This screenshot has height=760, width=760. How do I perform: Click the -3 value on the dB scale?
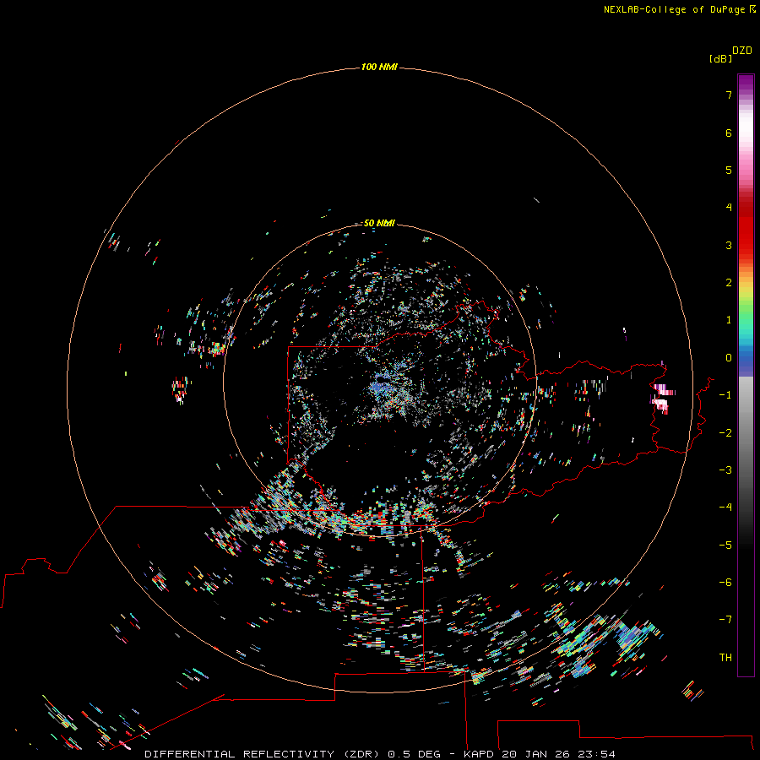click(725, 470)
